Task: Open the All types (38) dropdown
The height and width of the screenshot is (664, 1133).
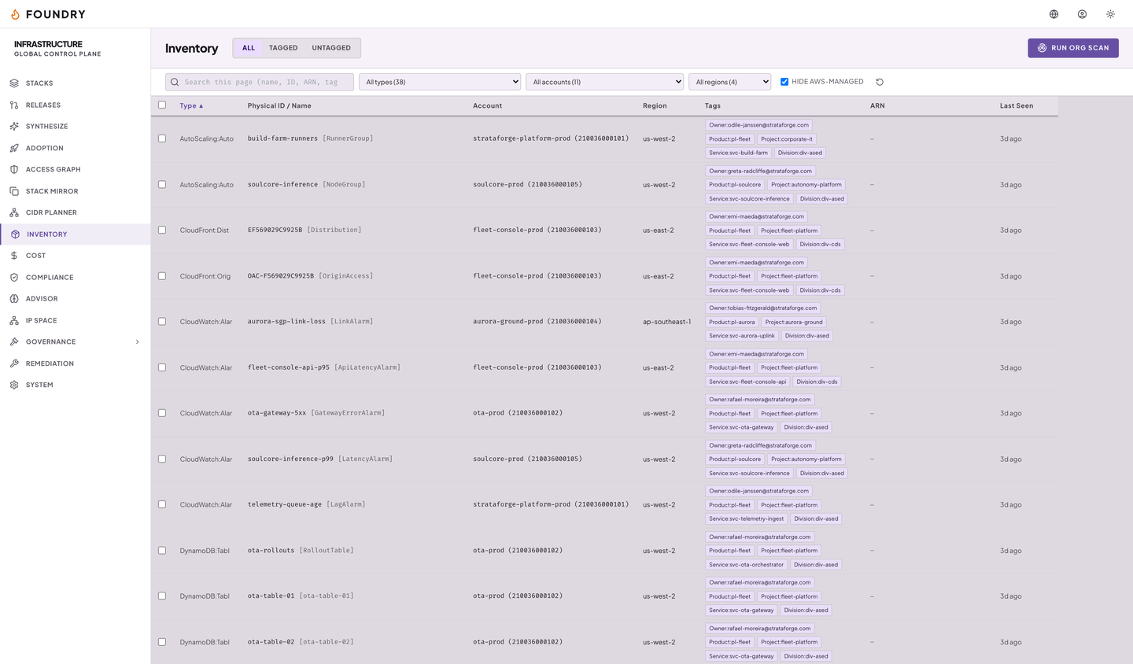Action: (440, 82)
